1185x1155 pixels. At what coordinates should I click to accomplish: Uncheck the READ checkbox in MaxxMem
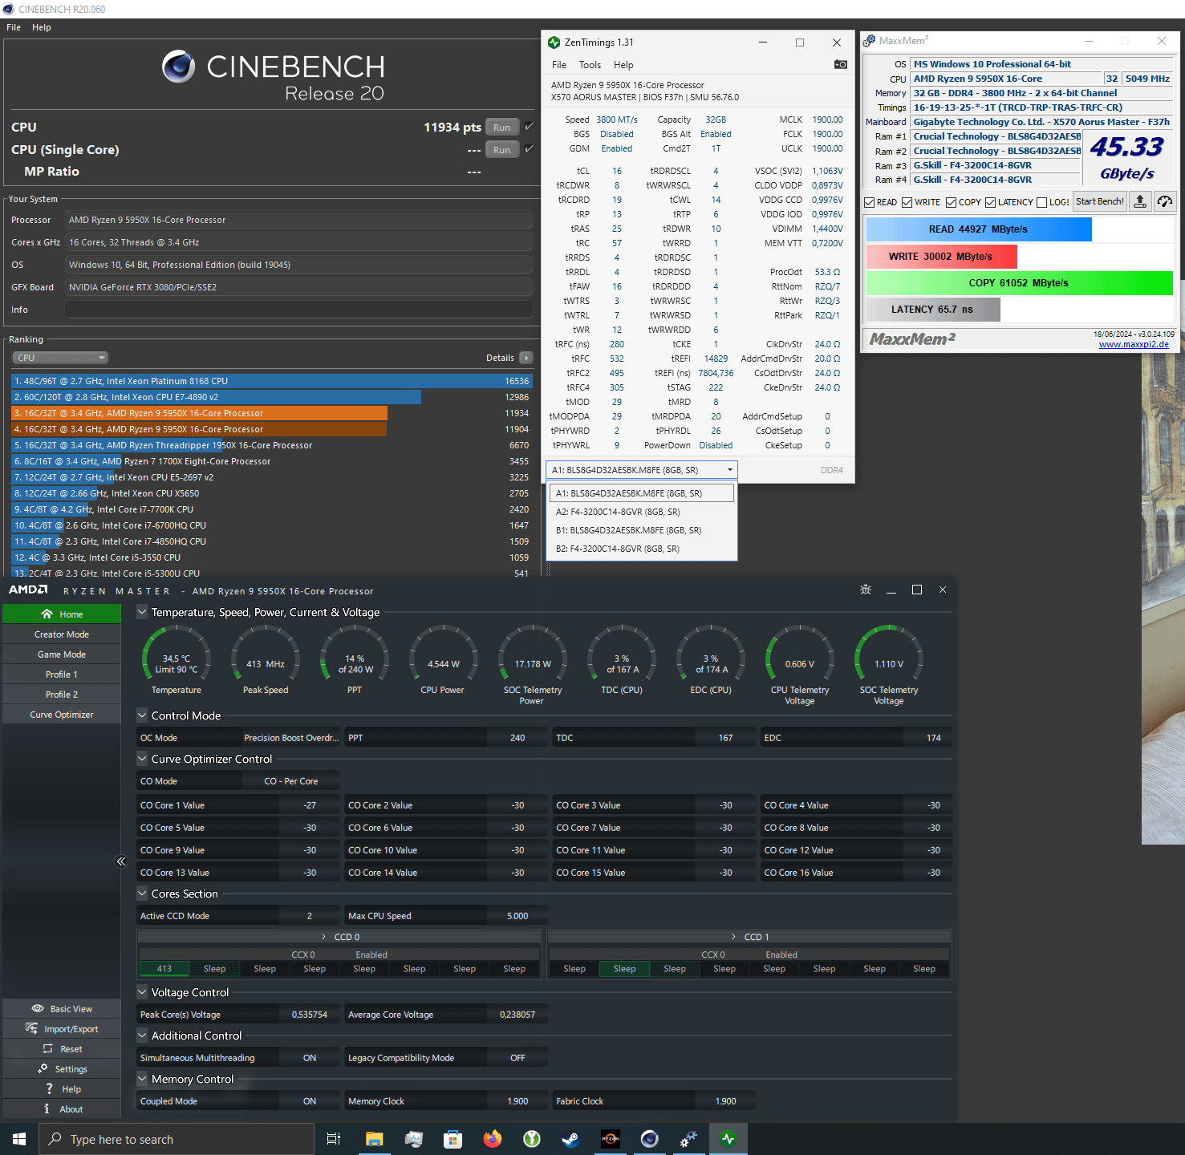click(x=870, y=202)
